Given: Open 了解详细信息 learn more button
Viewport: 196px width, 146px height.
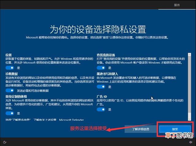Looking at the screenshot, I should [x=141, y=129].
